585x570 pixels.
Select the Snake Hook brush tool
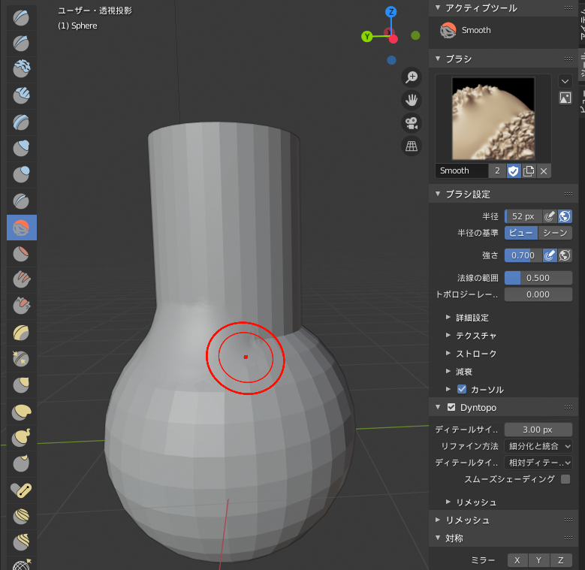(21, 438)
